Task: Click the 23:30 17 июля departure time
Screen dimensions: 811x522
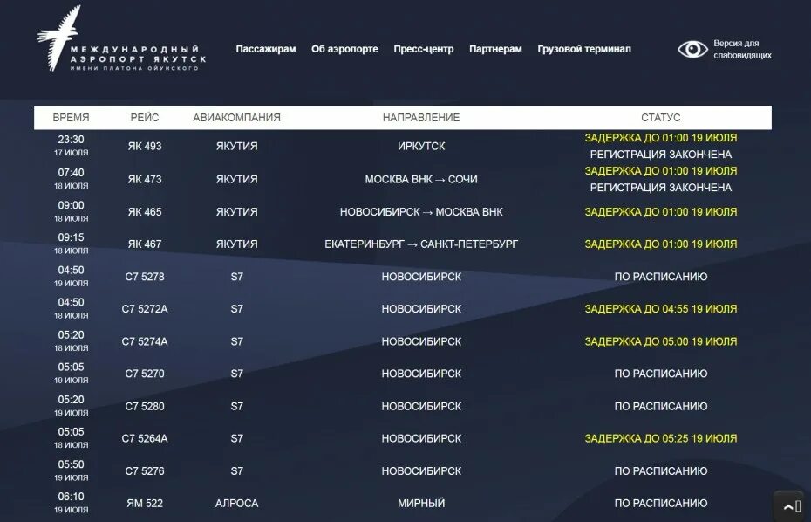Action: click(71, 145)
